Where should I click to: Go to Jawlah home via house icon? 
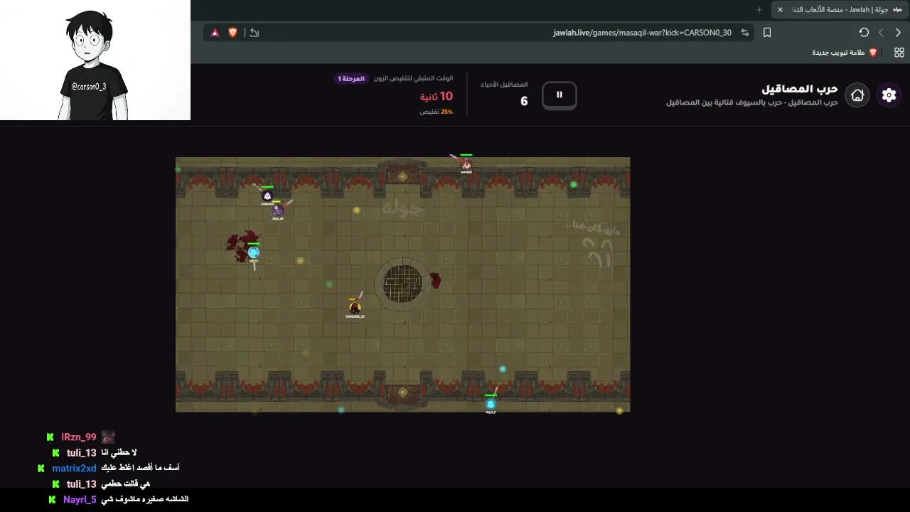pyautogui.click(x=857, y=95)
